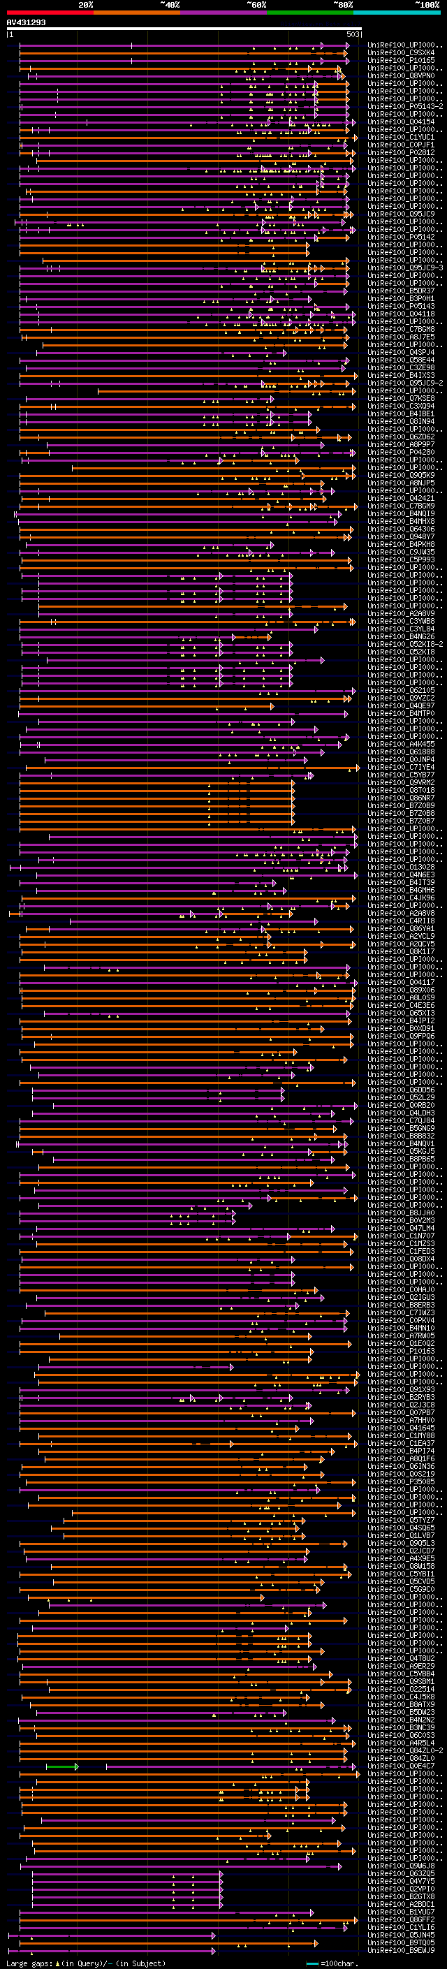Viewport: 447px width, 1969px height.
Task: Click the query name AV431293
Action: (26, 22)
